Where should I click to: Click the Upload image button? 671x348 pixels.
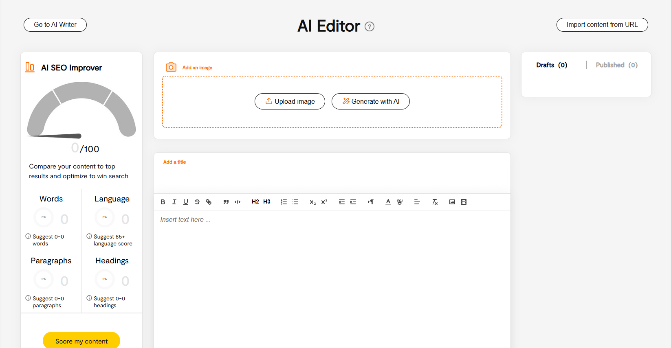(x=290, y=101)
